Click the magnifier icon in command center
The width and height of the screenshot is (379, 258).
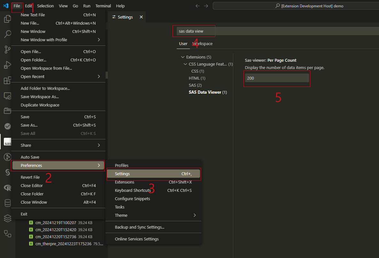[x=278, y=5]
